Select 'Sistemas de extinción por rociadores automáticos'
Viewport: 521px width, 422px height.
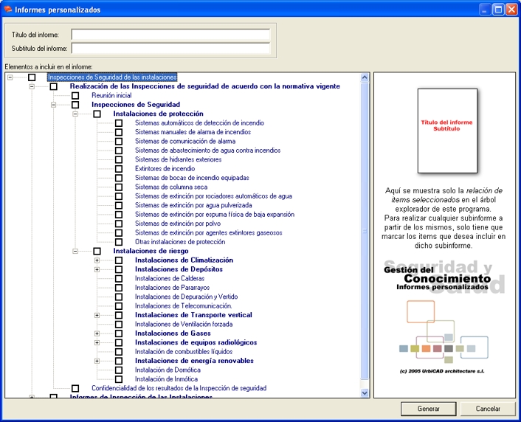pyautogui.click(x=213, y=196)
